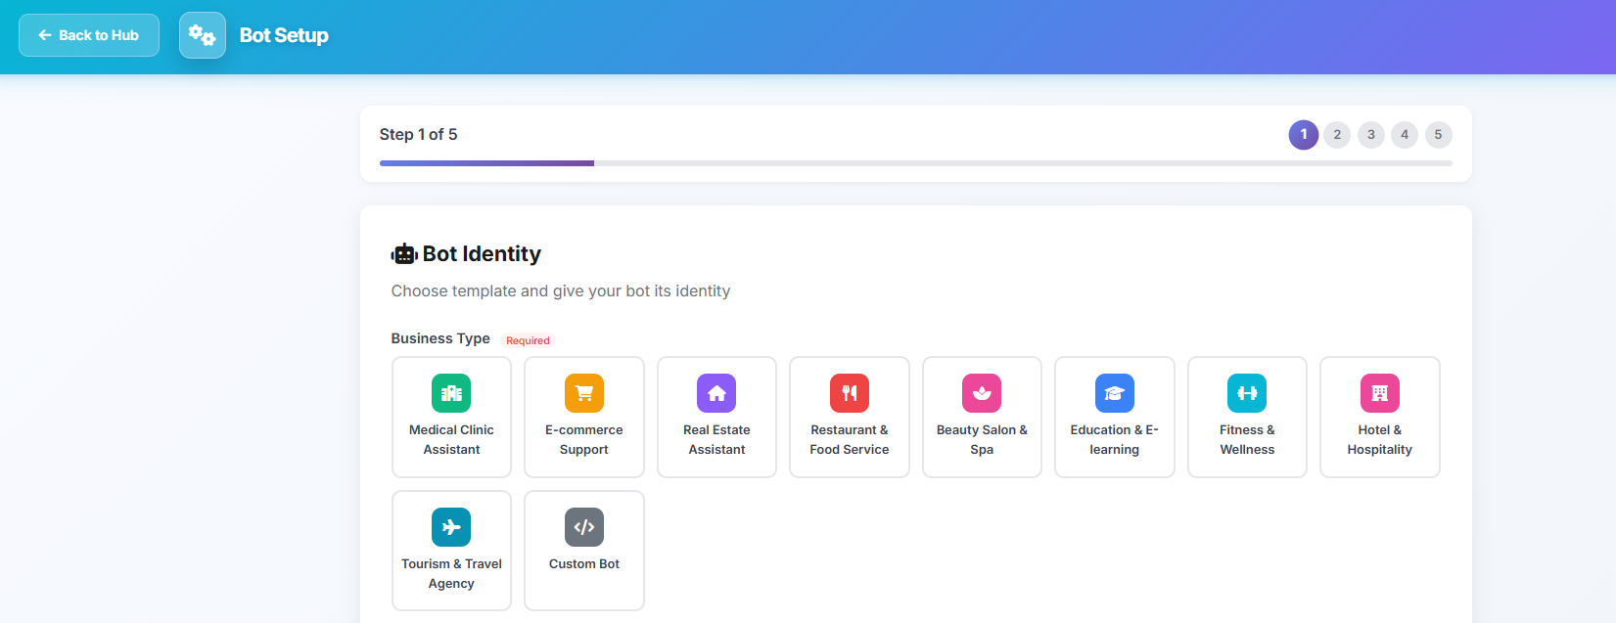
Task: Skip to step 5 circle
Action: [1438, 135]
